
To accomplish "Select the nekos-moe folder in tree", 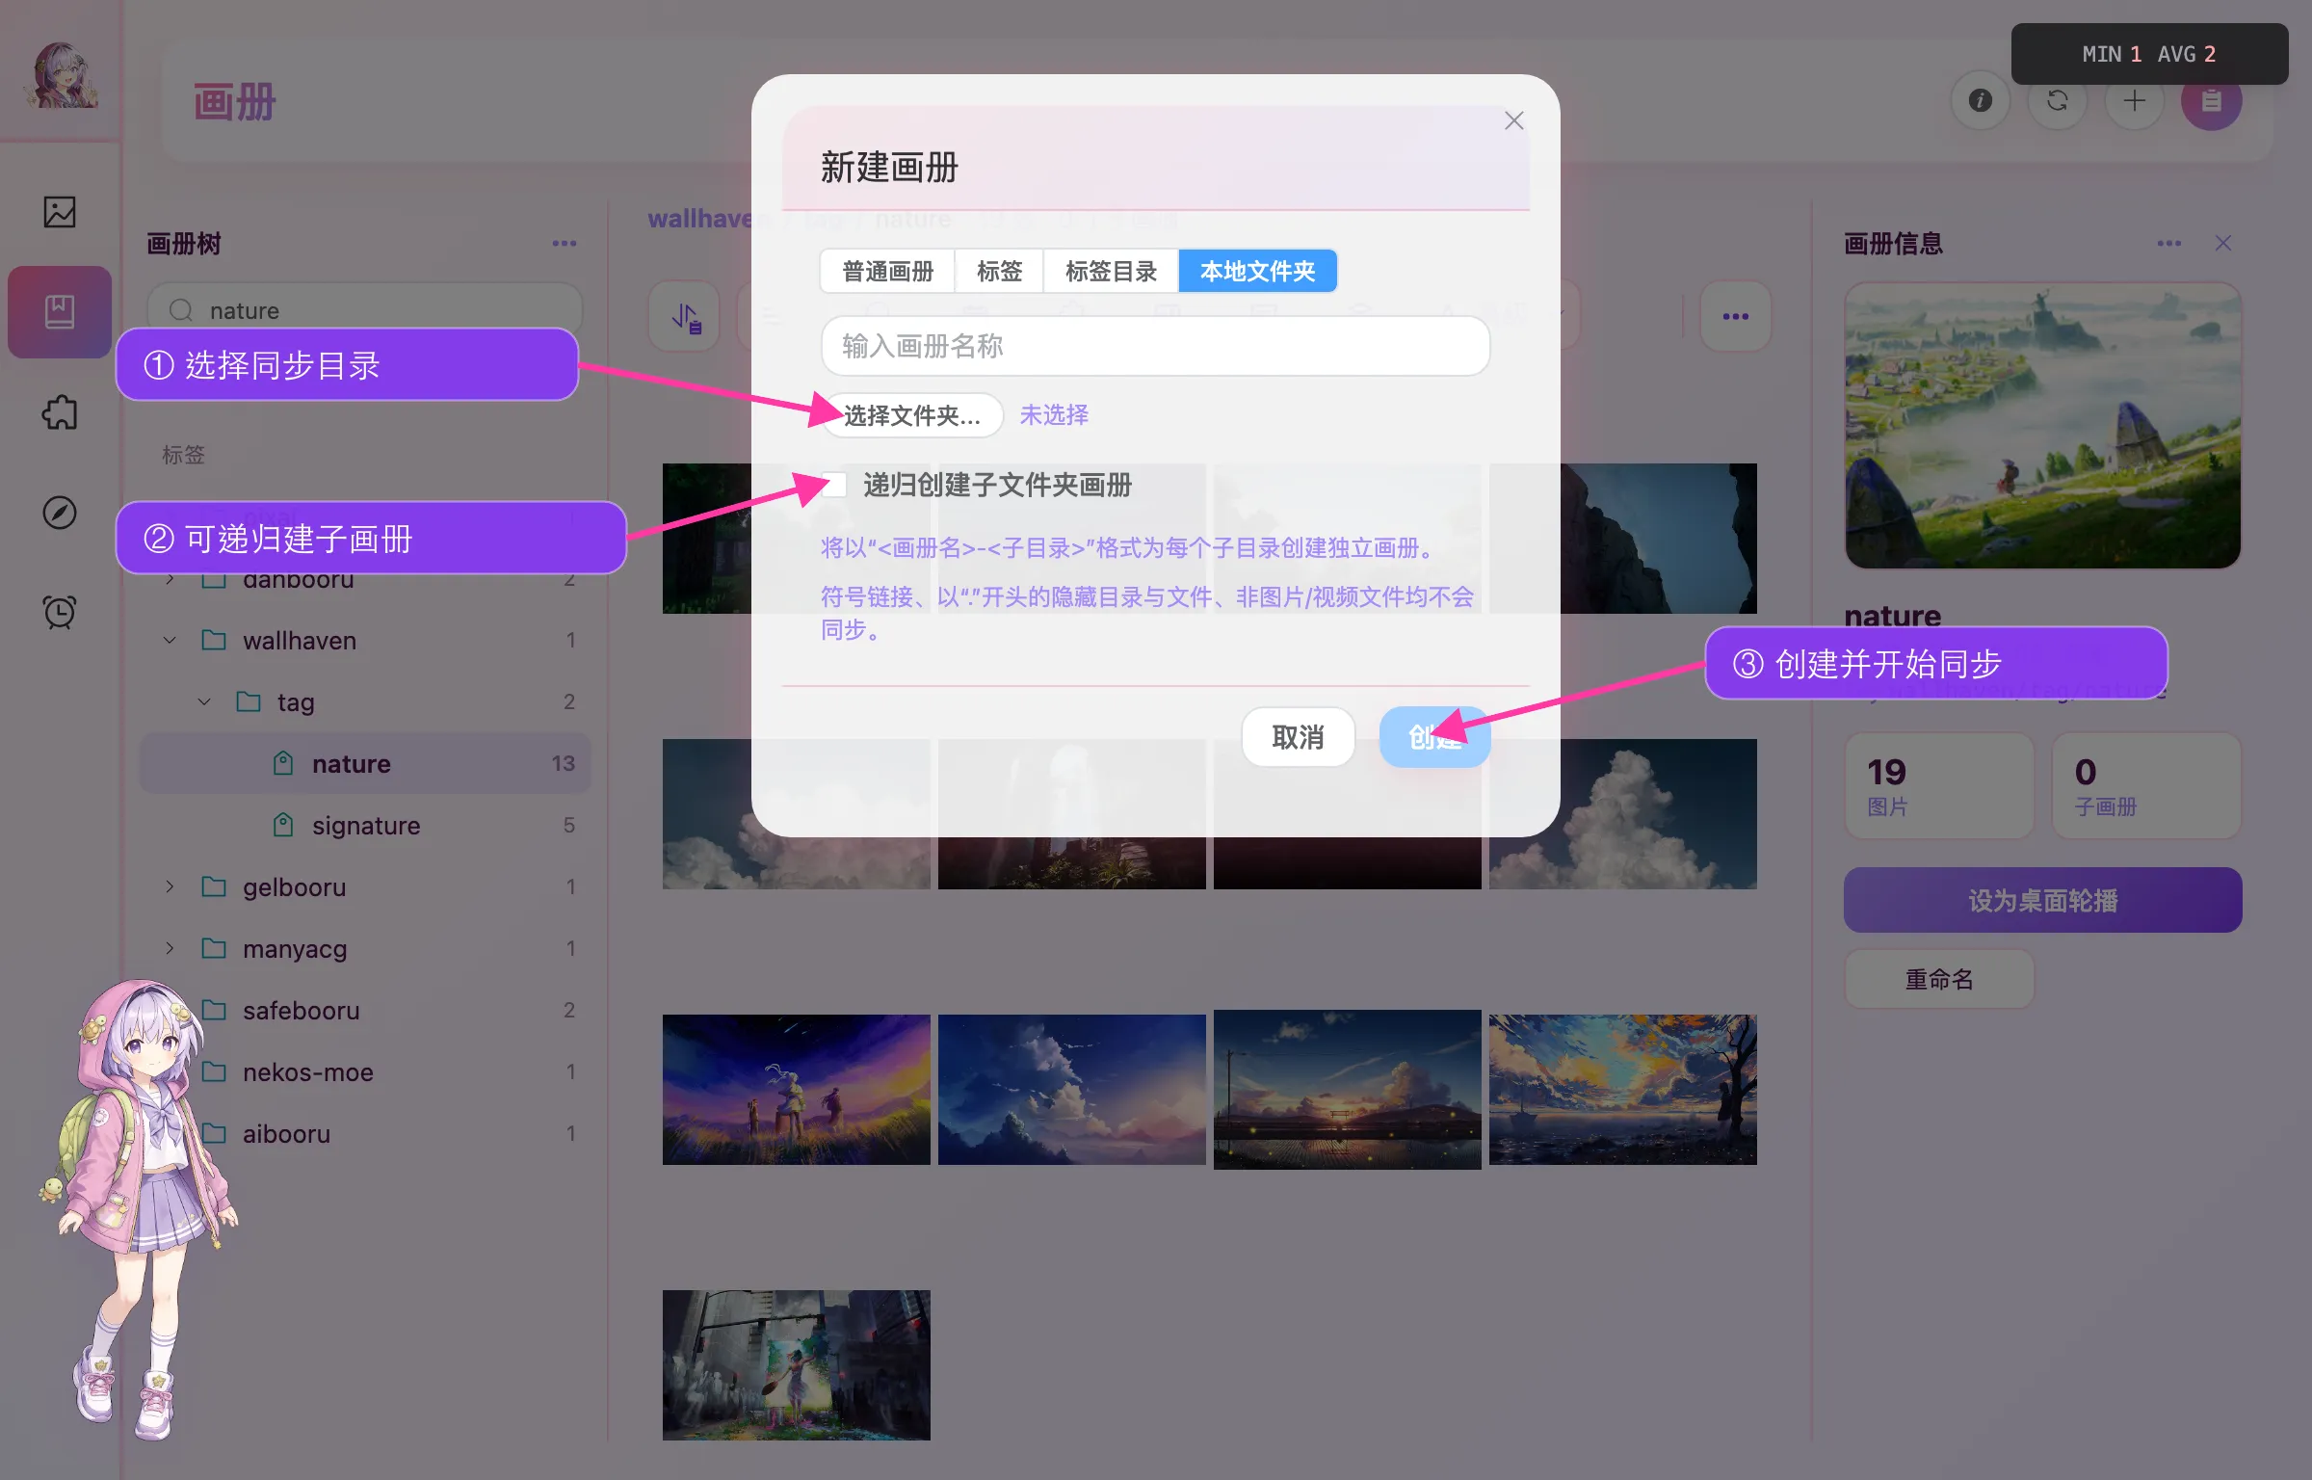I will [365, 1072].
